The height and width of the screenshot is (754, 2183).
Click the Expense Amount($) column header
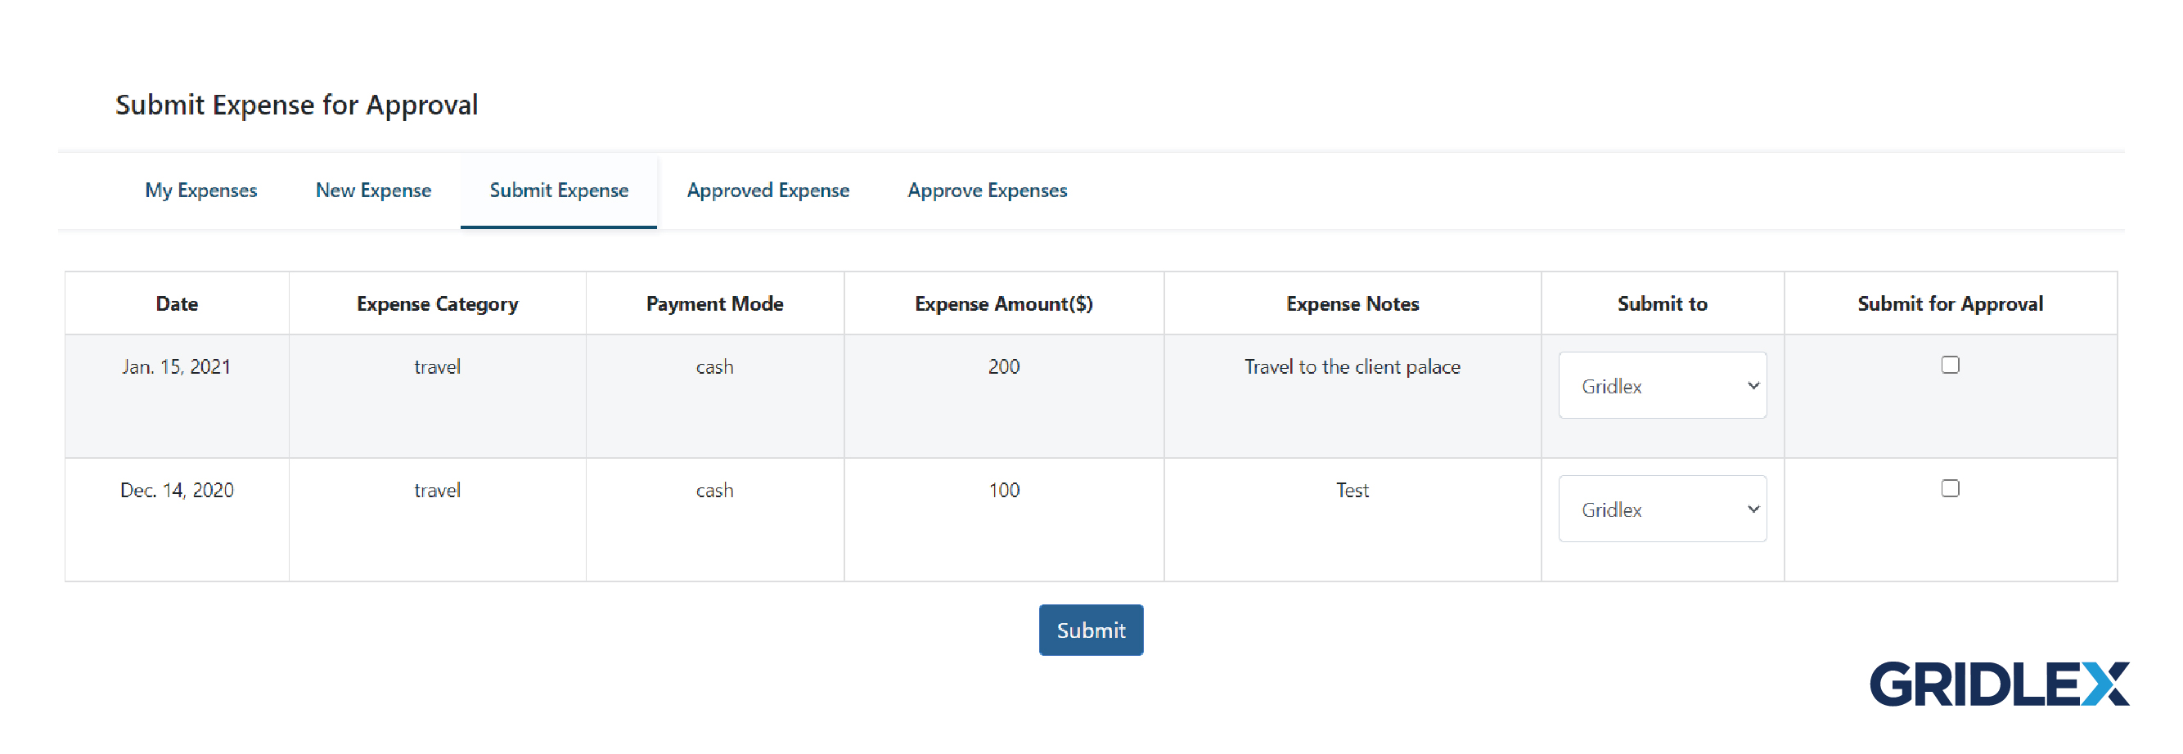tap(1004, 303)
